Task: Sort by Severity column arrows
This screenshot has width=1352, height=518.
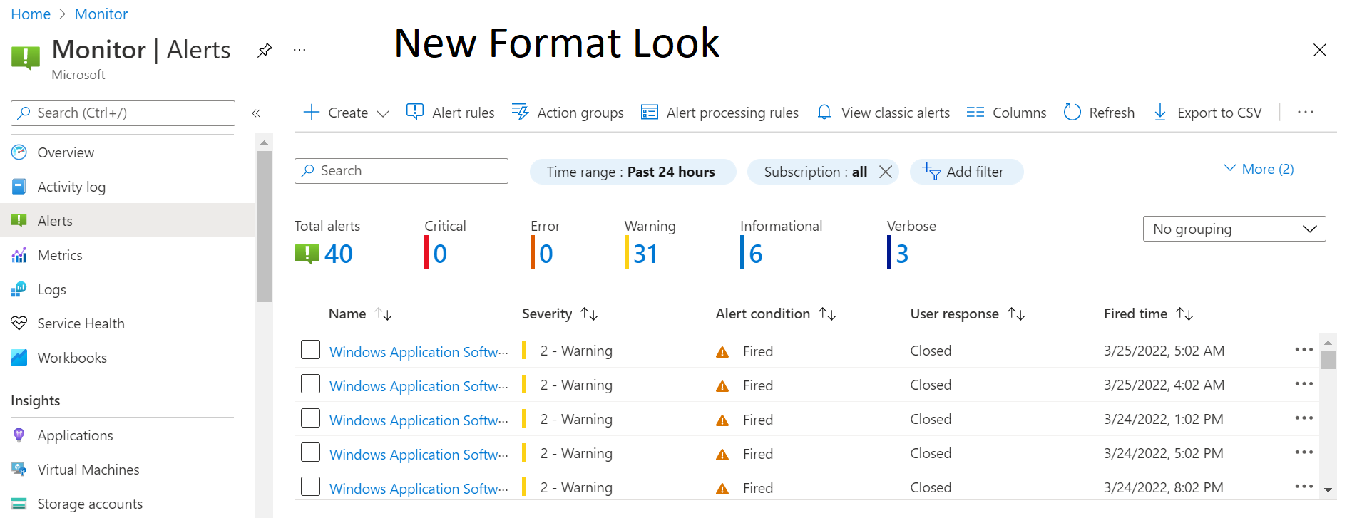Action: point(589,314)
